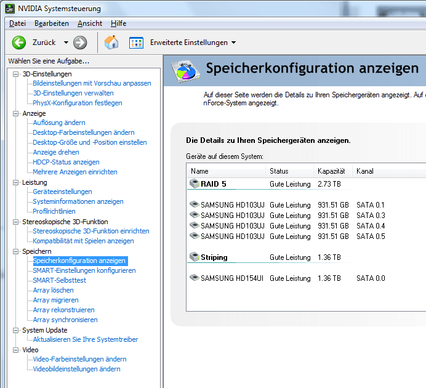Click the Erweiterte Einstellungen view icon
This screenshot has width=426, height=388.
click(x=136, y=42)
